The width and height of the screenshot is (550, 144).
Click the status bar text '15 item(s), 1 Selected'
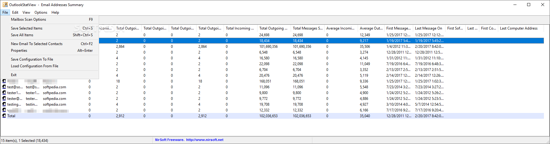point(24,141)
